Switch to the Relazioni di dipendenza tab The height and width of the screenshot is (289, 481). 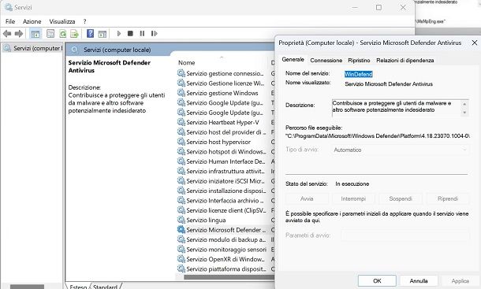[405, 61]
